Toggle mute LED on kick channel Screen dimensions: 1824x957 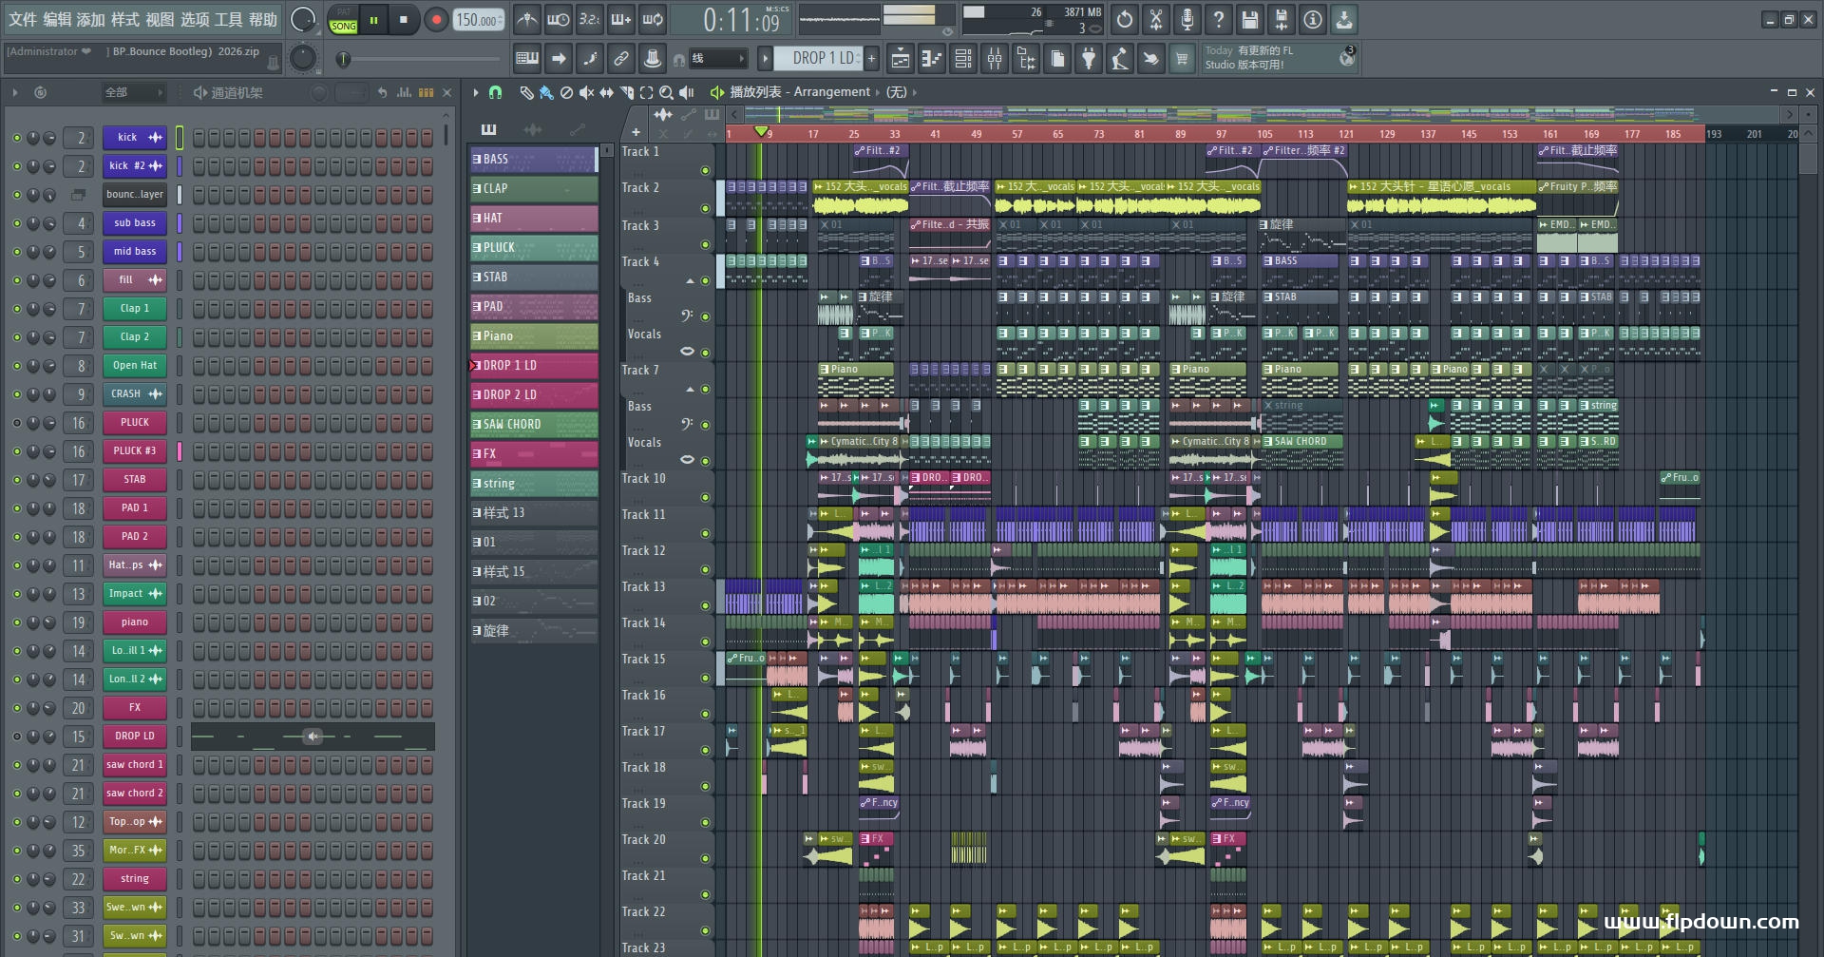[x=16, y=138]
